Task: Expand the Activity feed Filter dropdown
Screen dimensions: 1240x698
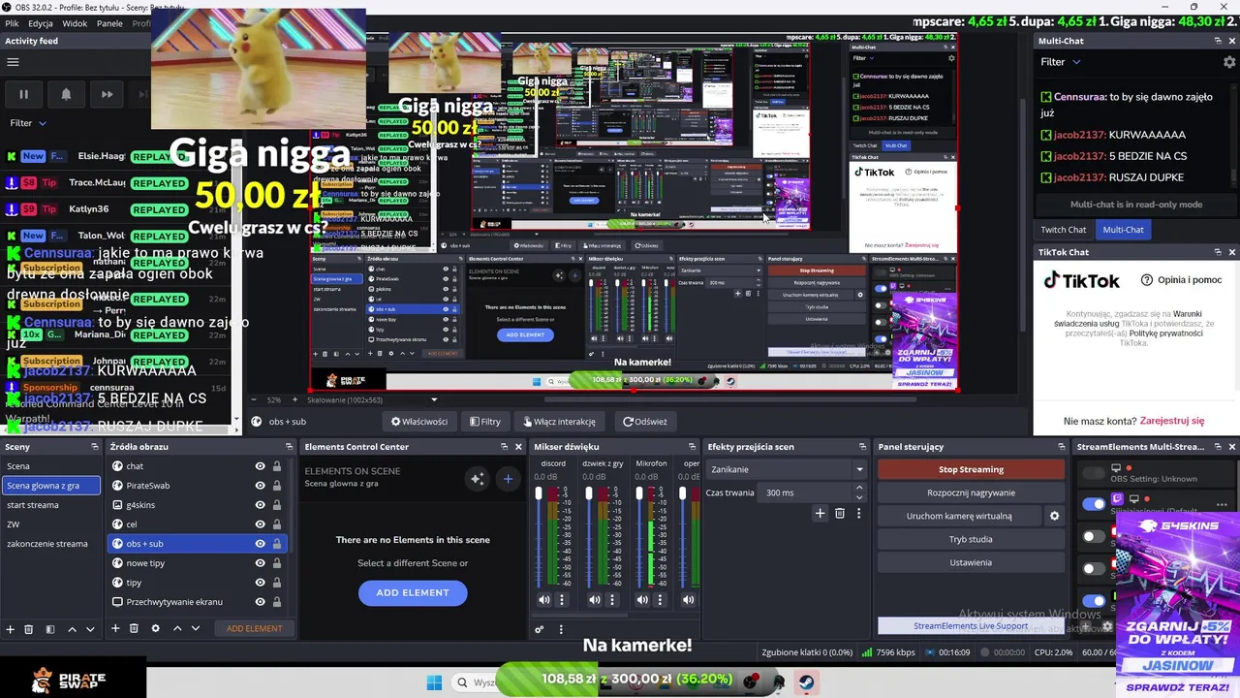Action: 28,123
